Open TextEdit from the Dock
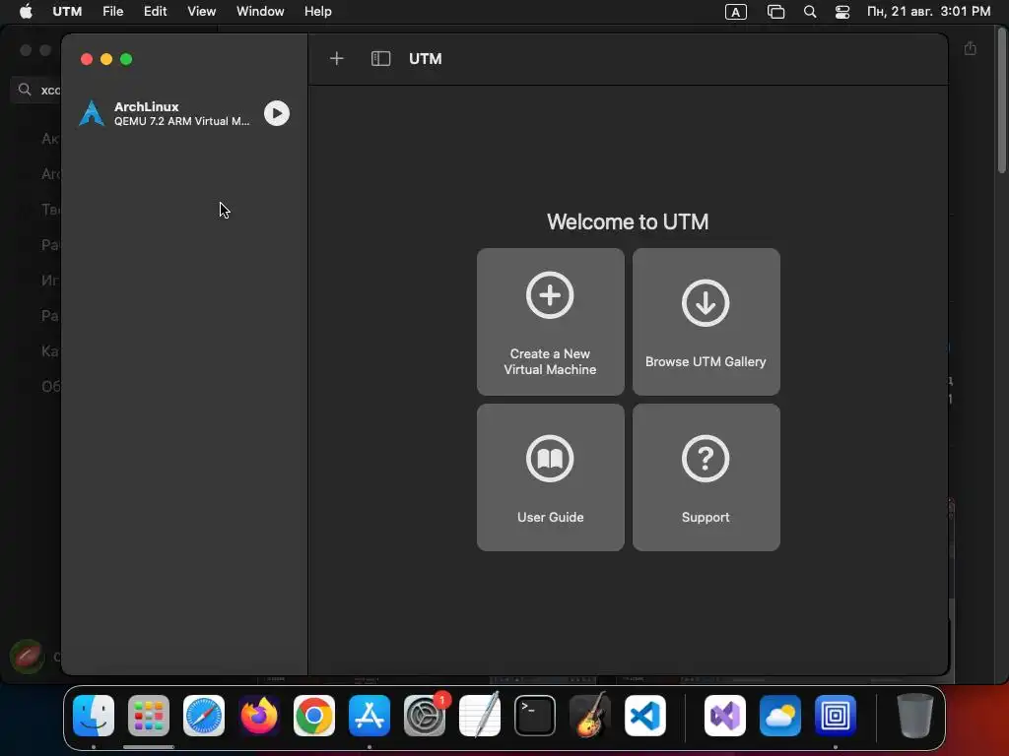The image size is (1009, 756). coord(480,715)
